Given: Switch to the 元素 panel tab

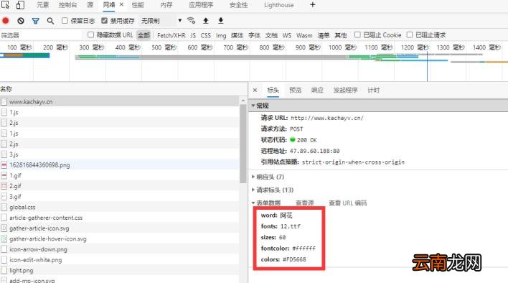Looking at the screenshot, I should (42, 5).
